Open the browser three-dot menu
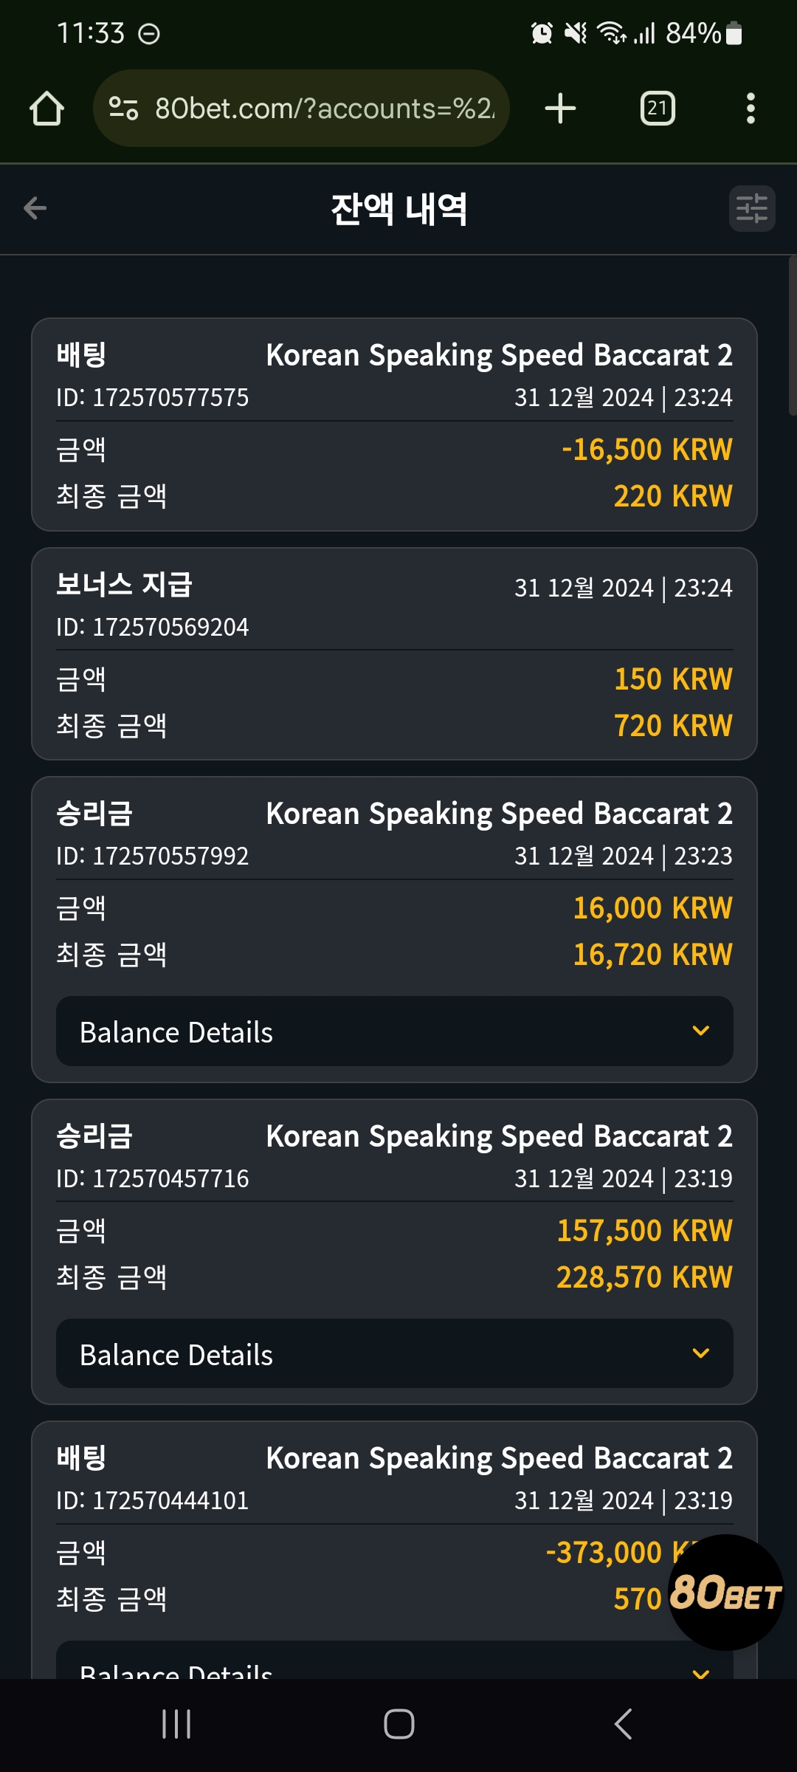Screen dimensions: 797x1772 click(x=751, y=109)
